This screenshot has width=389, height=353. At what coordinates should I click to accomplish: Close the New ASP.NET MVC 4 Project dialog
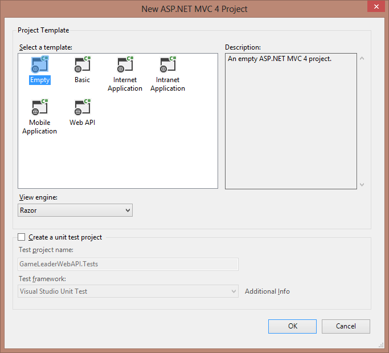[376, 6]
